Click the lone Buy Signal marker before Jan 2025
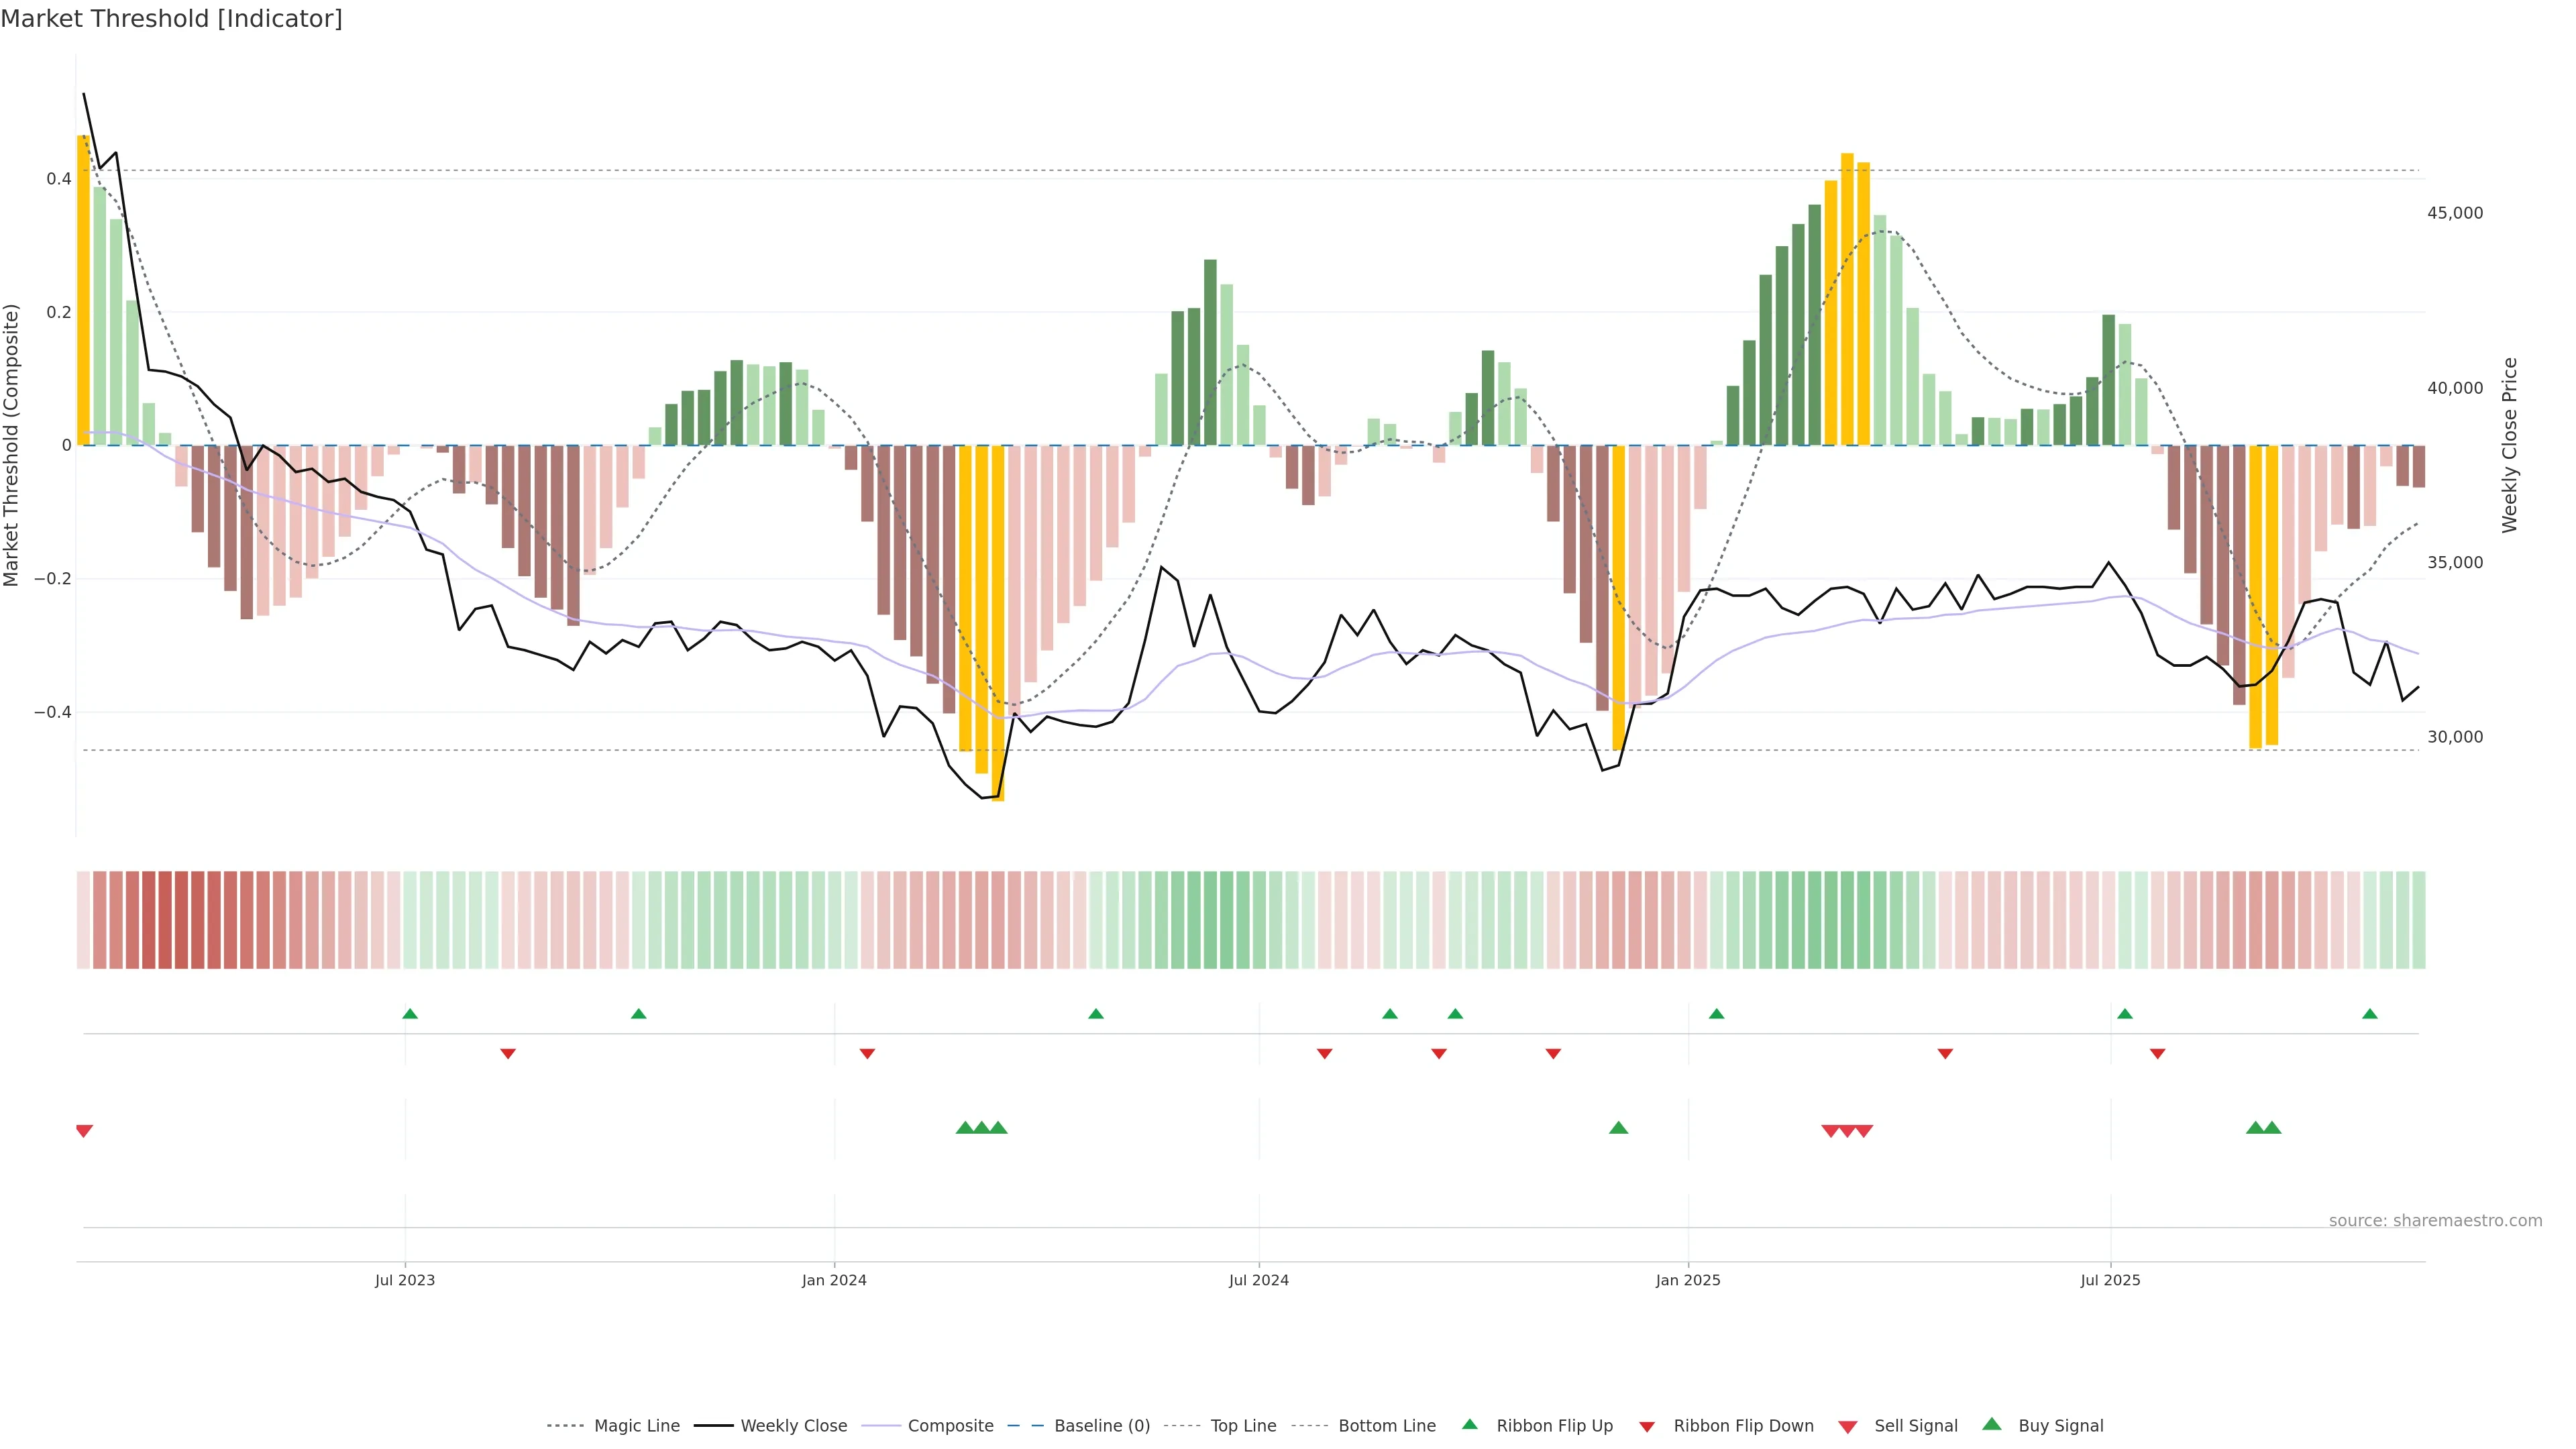 (1618, 1128)
